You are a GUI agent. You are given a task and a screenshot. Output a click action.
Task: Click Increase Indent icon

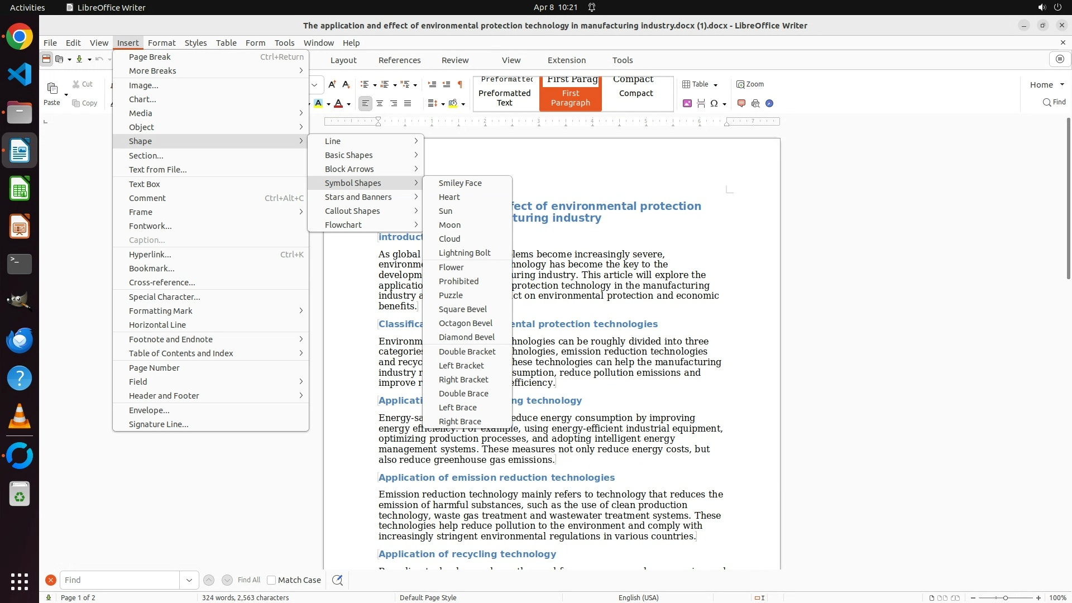pos(432,84)
